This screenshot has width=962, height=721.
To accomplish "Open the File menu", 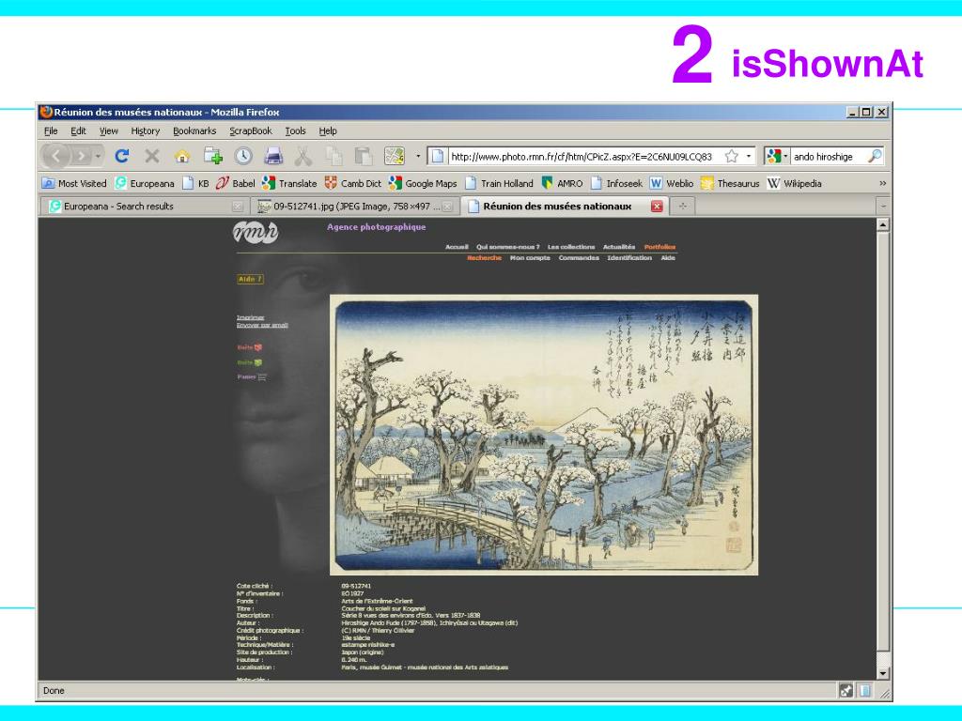I will click(51, 130).
